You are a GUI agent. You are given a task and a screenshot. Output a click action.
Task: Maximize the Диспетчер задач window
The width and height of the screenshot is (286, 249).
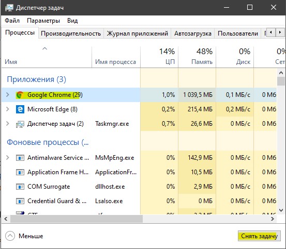[x=250, y=7]
